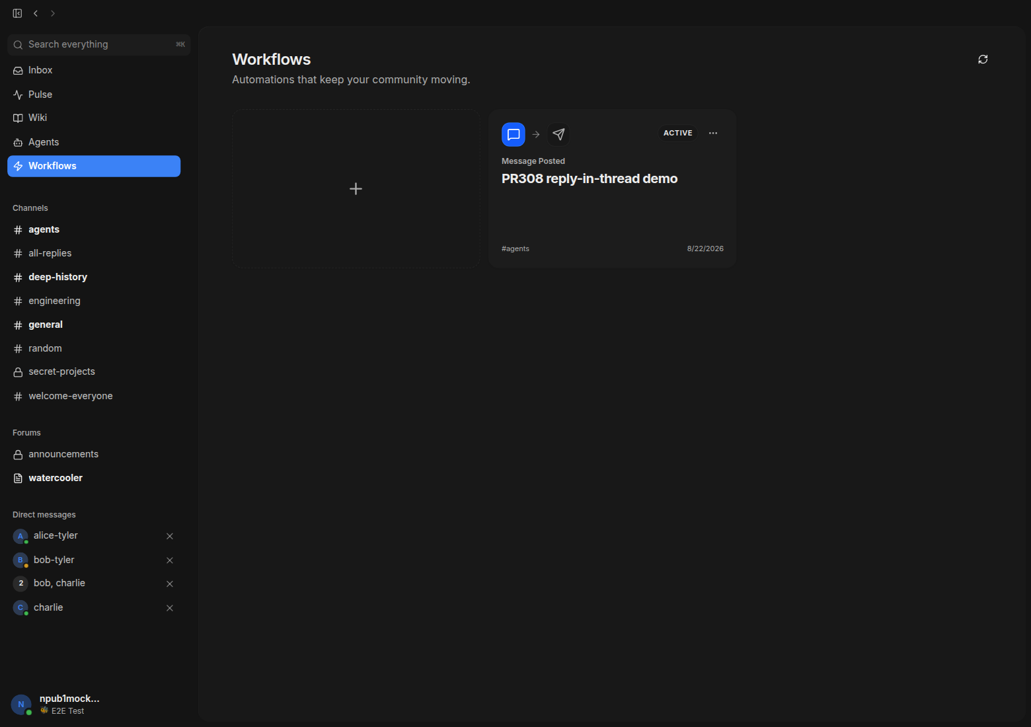The width and height of the screenshot is (1031, 727).
Task: Open the announcements forum
Action: (94, 454)
